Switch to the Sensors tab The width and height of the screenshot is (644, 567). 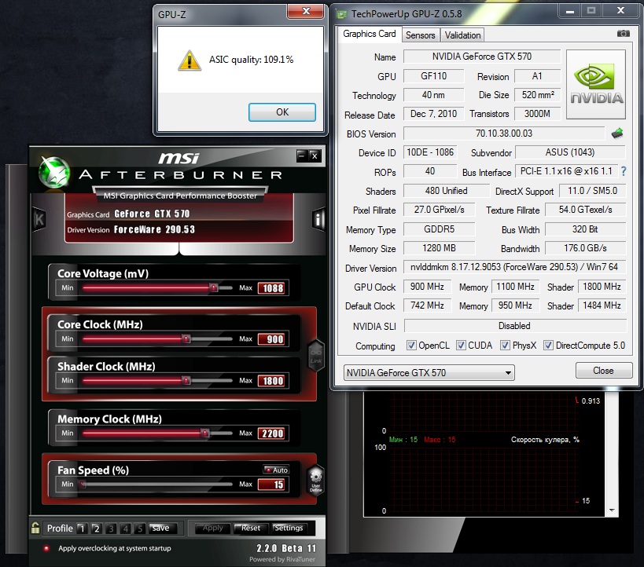(420, 35)
